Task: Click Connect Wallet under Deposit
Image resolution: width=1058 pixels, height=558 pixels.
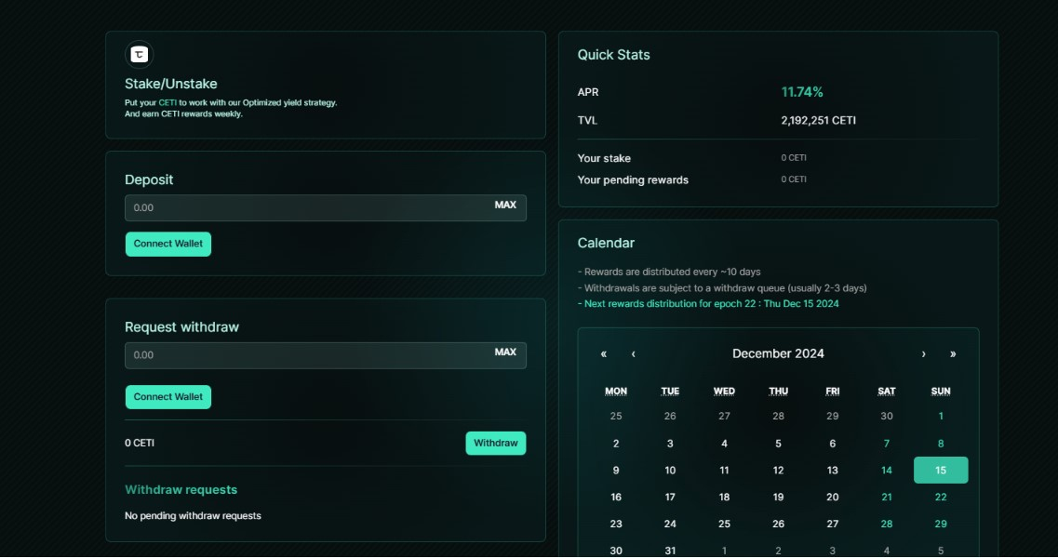Action: click(x=168, y=244)
